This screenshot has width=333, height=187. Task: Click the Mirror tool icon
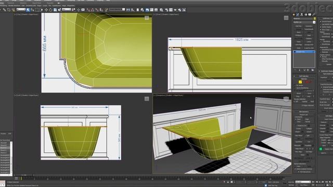(128, 10)
